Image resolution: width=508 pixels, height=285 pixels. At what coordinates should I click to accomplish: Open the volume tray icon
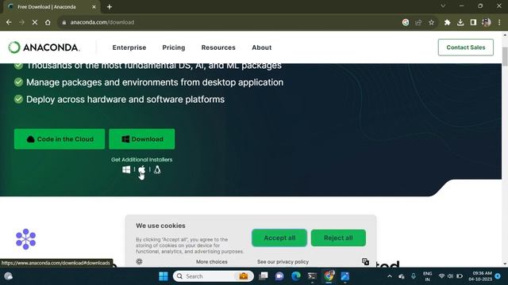point(450,276)
